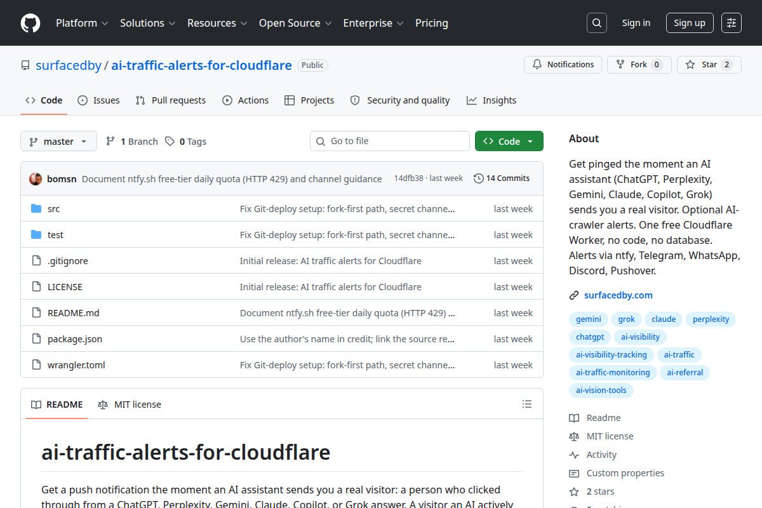Image resolution: width=762 pixels, height=508 pixels.
Task: Click the branch icon beside 1 Branch
Action: tap(110, 142)
